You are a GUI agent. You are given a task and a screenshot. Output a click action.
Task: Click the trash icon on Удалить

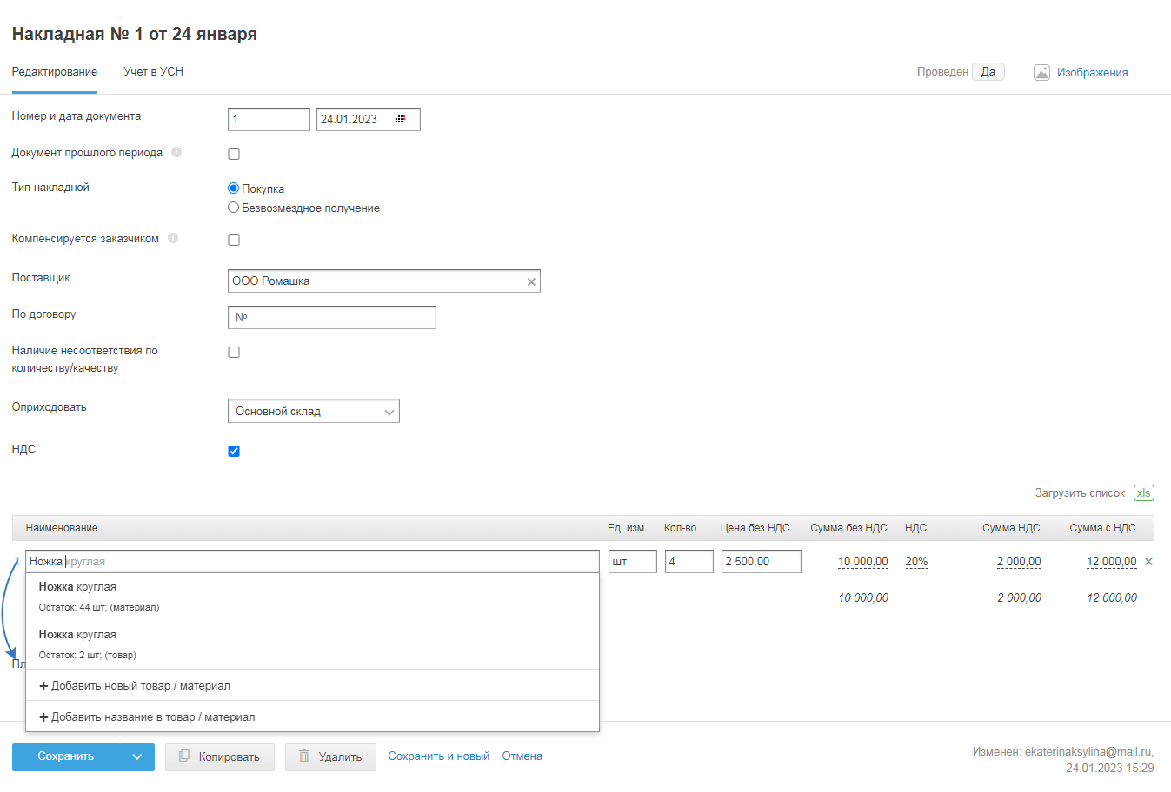click(x=304, y=756)
